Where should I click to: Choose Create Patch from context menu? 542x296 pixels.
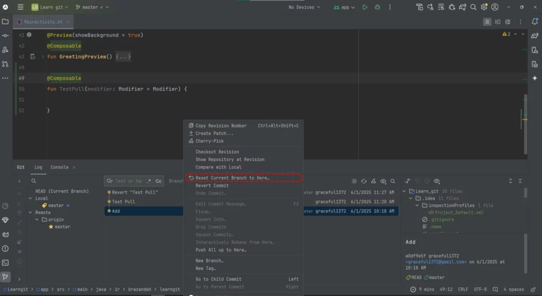pyautogui.click(x=243, y=133)
